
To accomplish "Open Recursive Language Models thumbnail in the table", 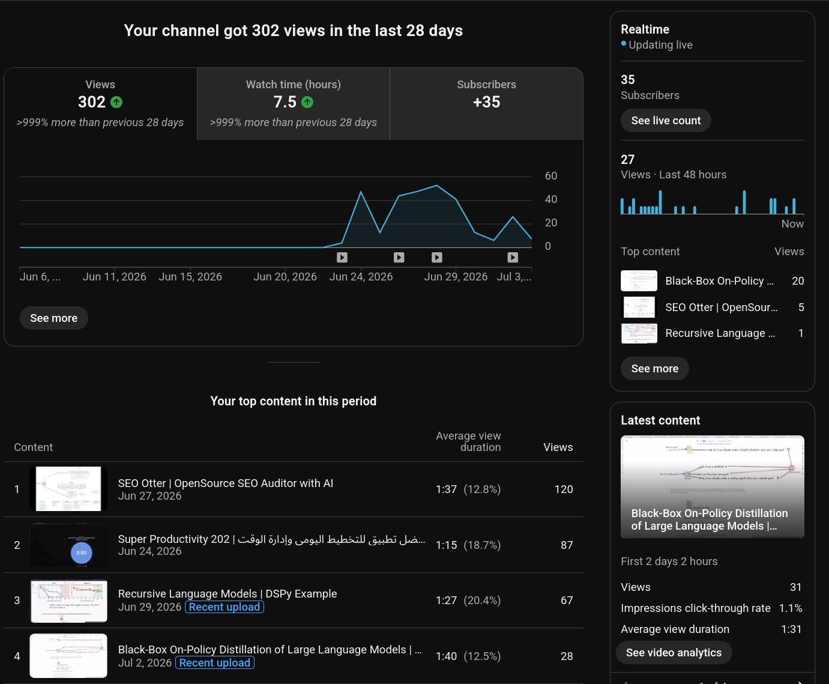I will [x=68, y=601].
